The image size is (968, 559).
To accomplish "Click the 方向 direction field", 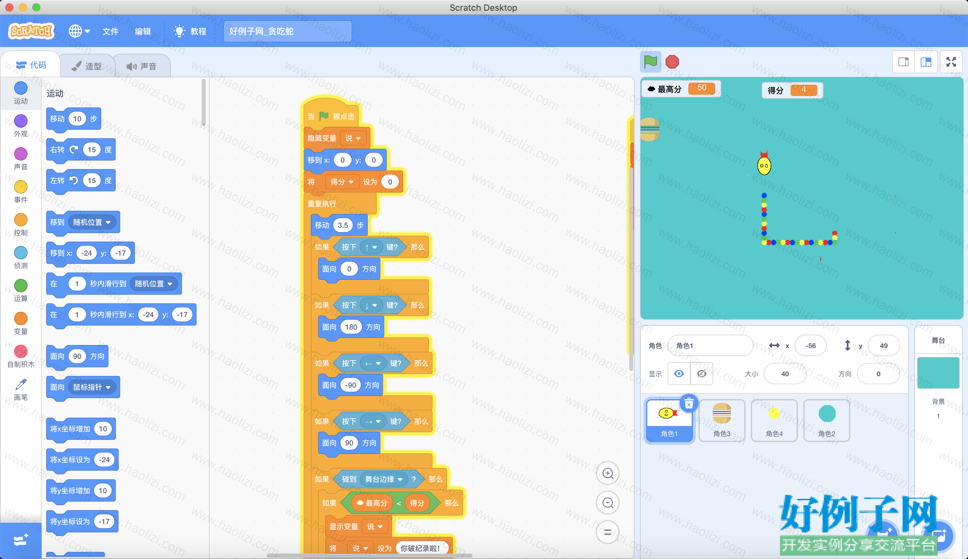I will pyautogui.click(x=878, y=374).
